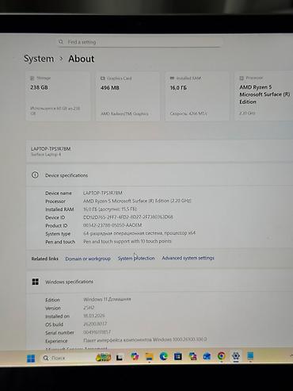Click the Find a setting search field
293x391 pixels.
139,42
